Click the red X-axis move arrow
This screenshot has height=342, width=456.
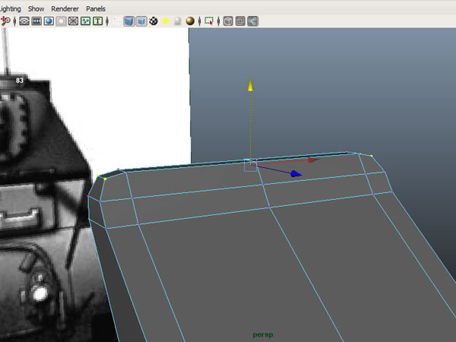click(x=312, y=160)
